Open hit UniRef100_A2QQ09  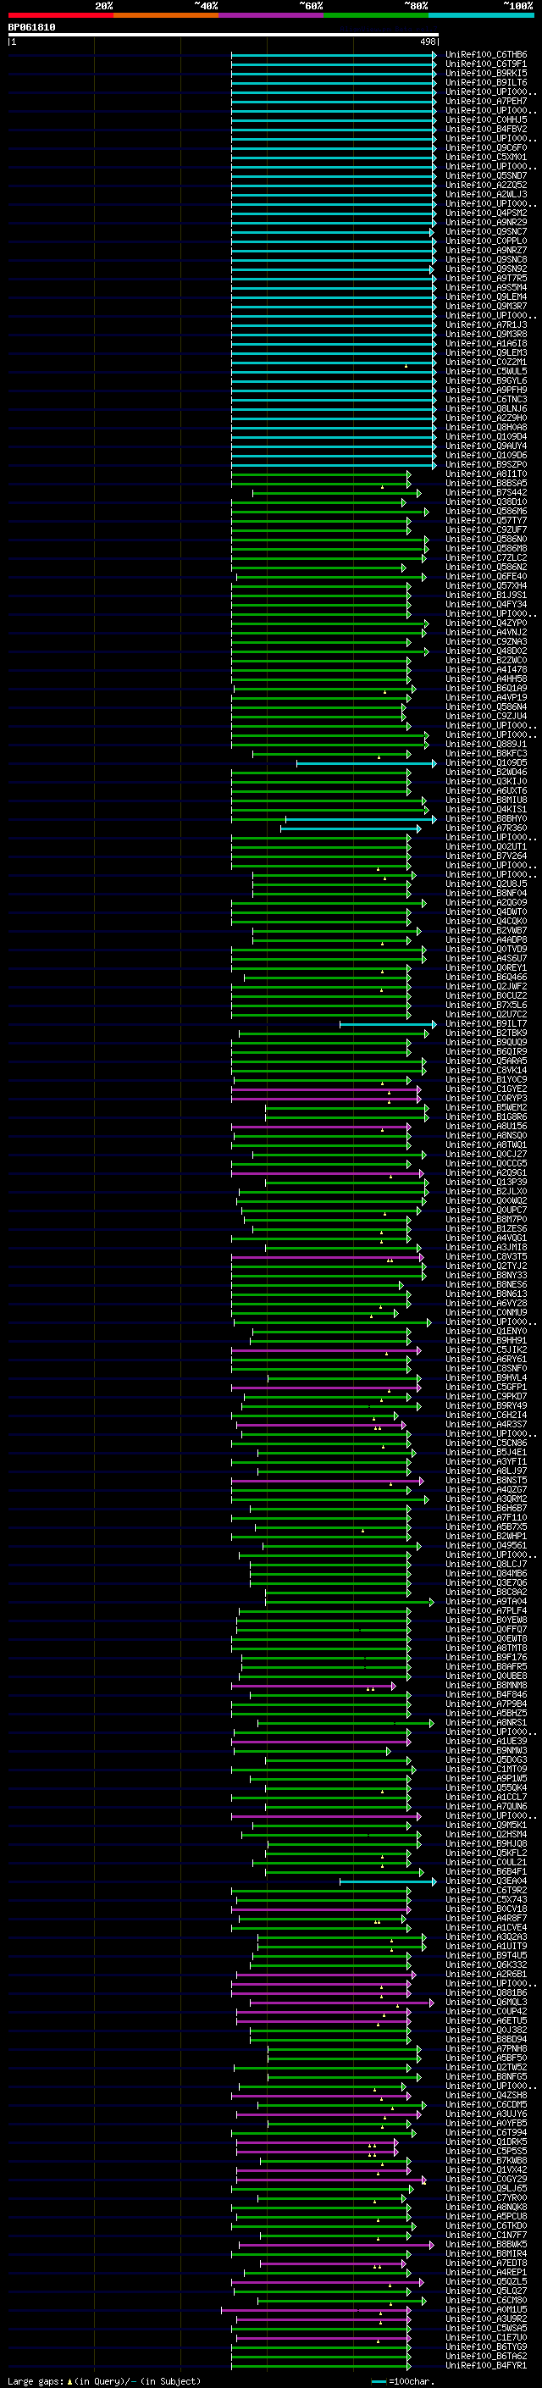click(486, 903)
